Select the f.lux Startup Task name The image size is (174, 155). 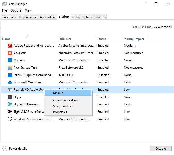point(25,68)
